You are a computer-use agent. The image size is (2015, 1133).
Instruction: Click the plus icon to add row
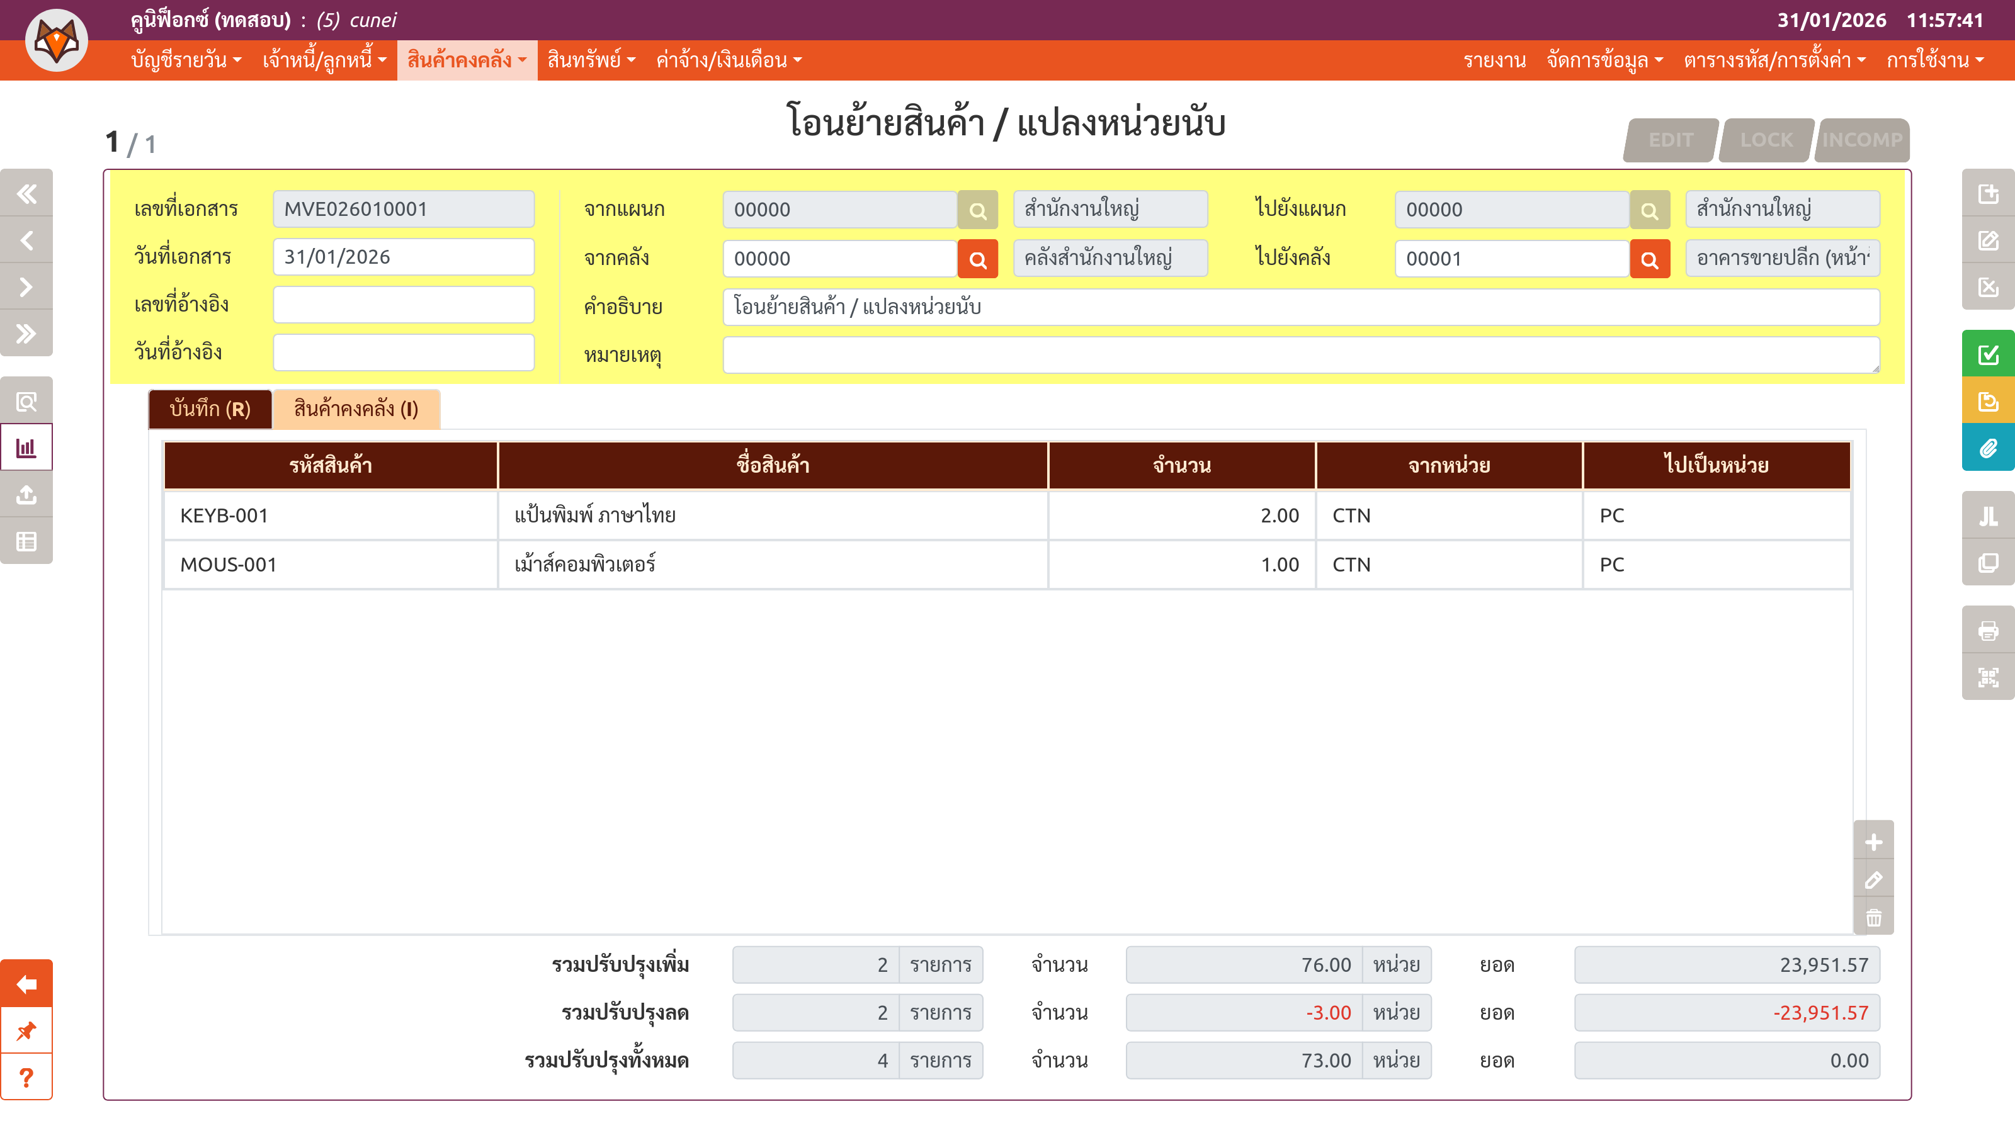pos(1873,842)
